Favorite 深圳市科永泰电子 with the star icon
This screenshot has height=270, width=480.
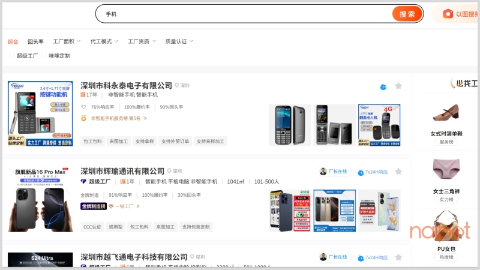pyautogui.click(x=398, y=86)
